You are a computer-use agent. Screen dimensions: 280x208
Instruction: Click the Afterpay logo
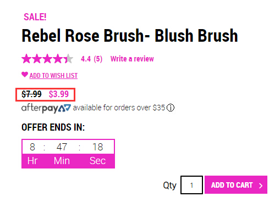click(46, 108)
